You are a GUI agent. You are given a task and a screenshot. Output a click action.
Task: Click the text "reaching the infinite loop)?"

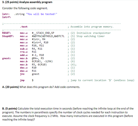pyautogui.click(x=19, y=120)
